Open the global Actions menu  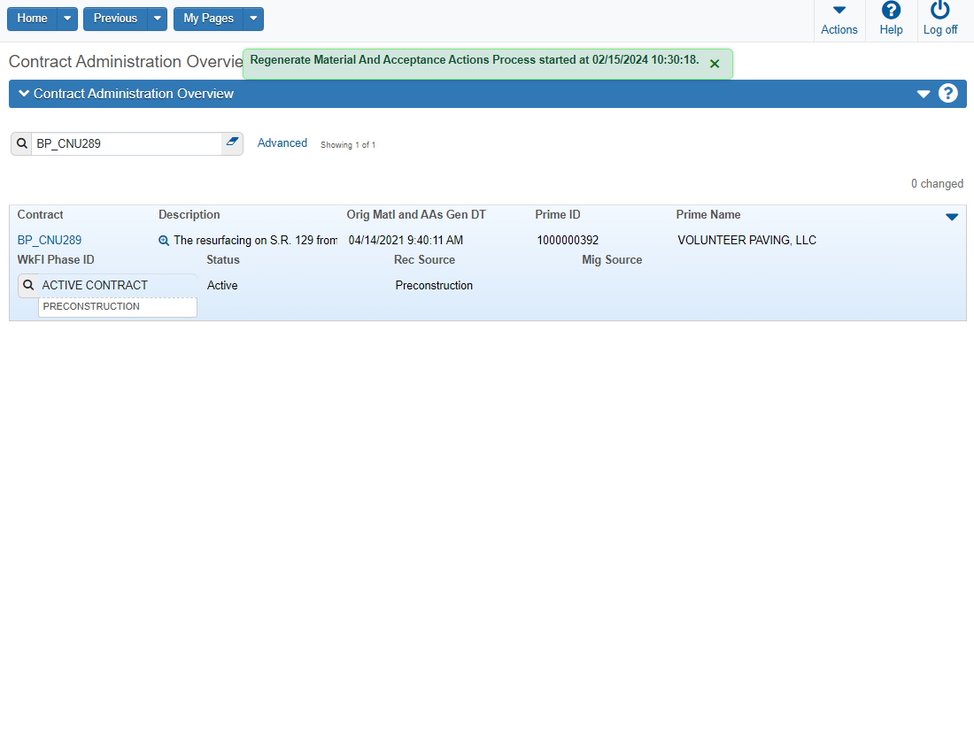(839, 19)
